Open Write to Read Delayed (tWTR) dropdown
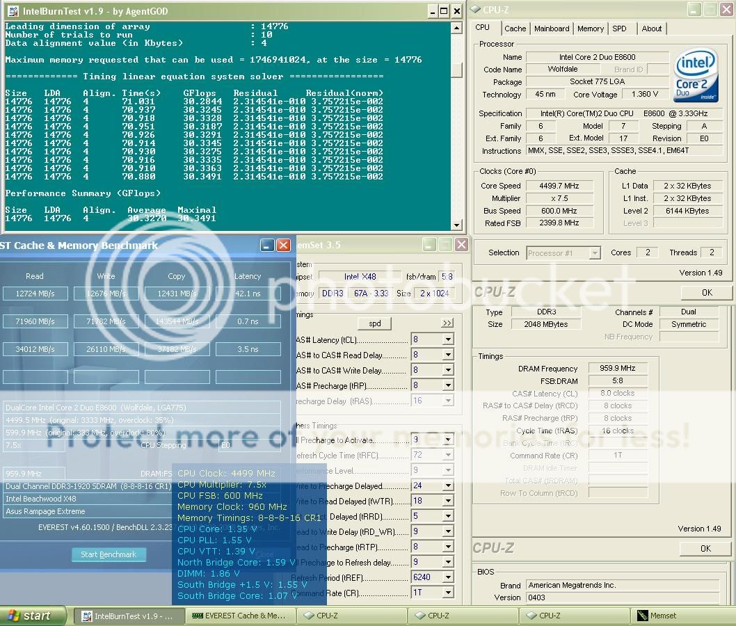The height and width of the screenshot is (626, 736). coord(448,501)
